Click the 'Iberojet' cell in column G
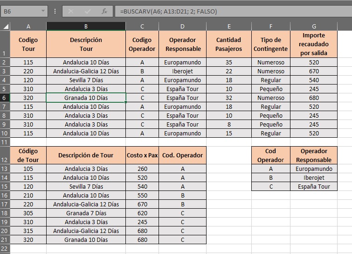This screenshot has height=254, width=352. tap(314, 178)
